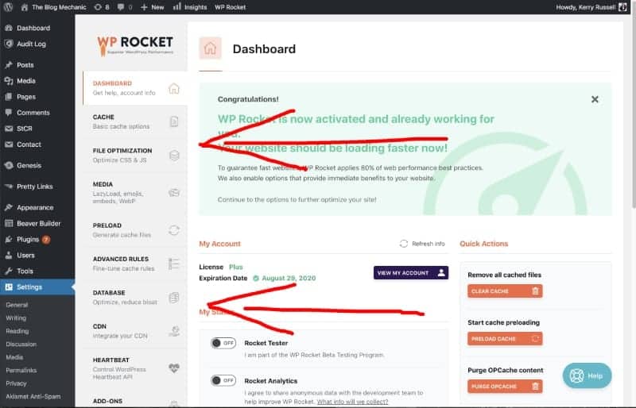Image resolution: width=636 pixels, height=408 pixels.
Task: Click the WordPress logo in admin bar
Action: point(9,6)
